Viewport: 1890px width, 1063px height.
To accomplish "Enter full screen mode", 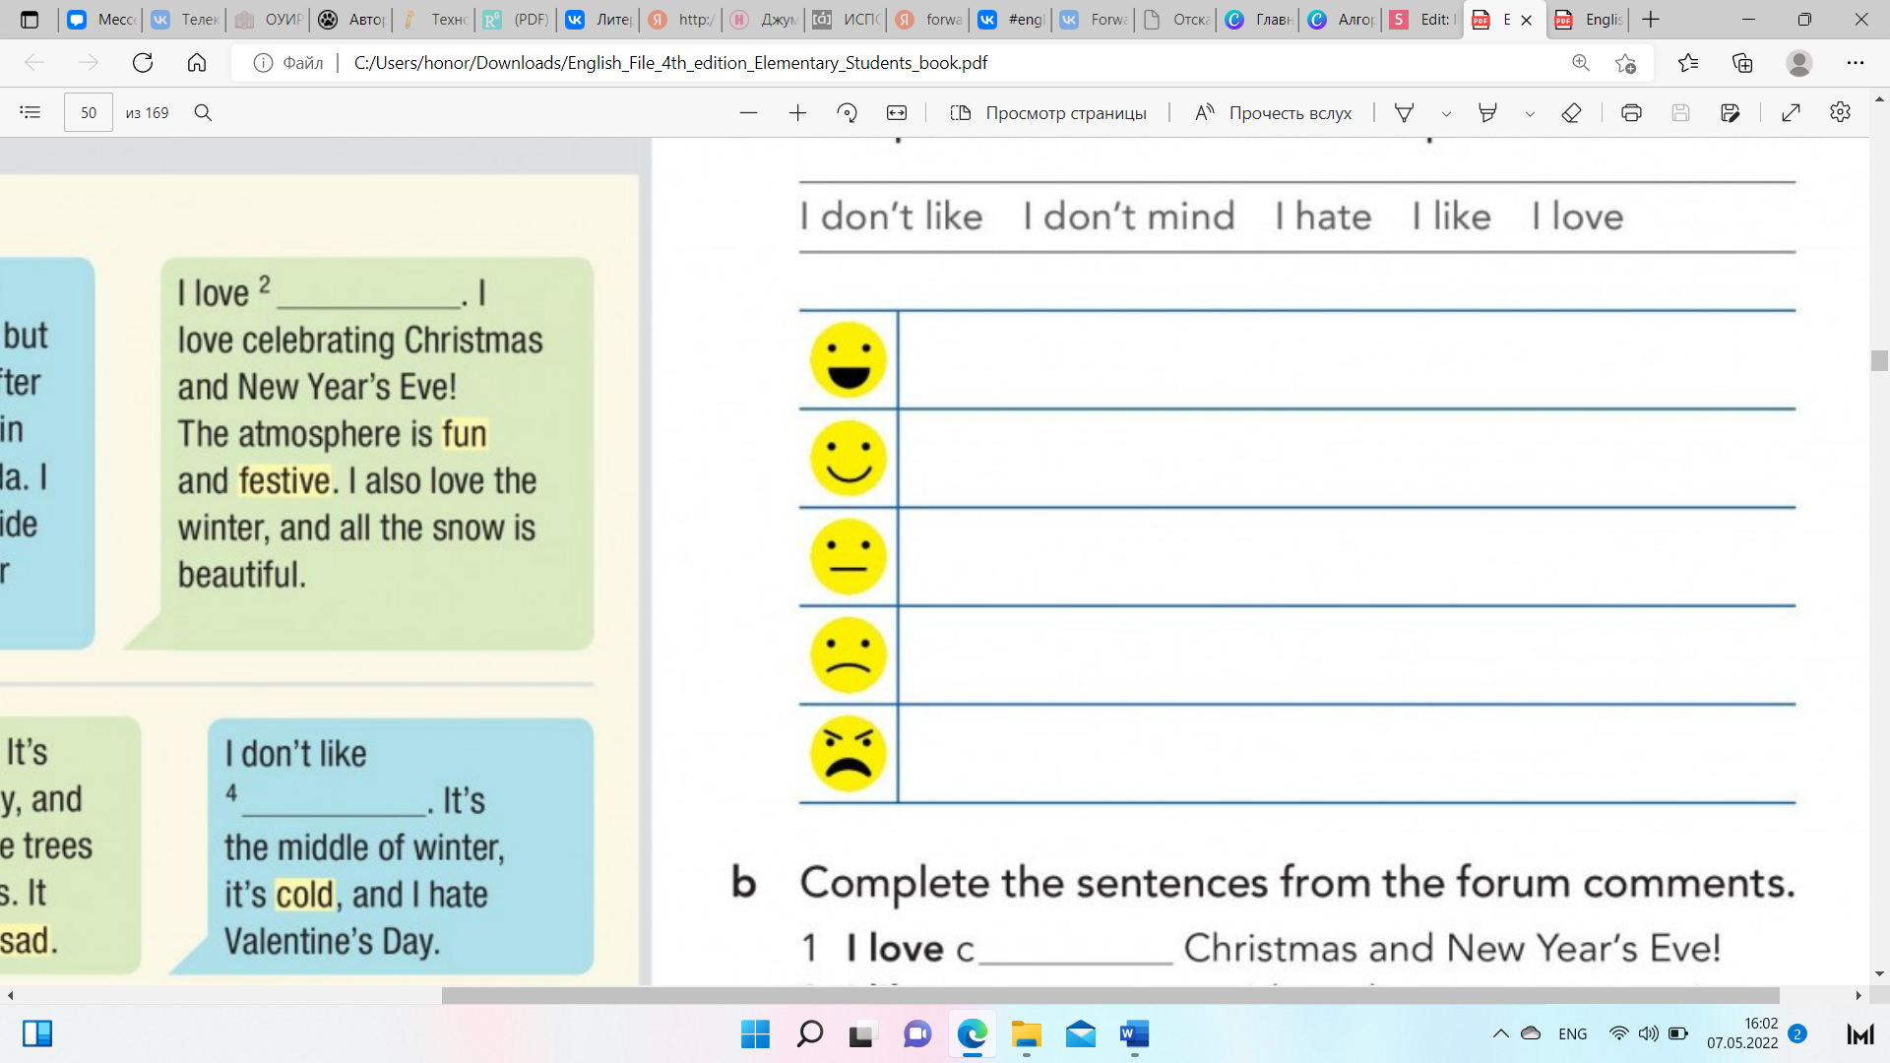I will tap(1791, 112).
